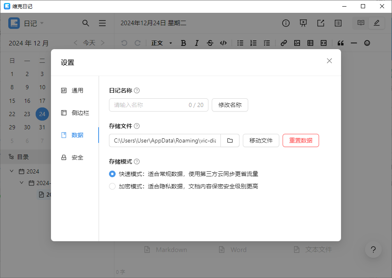Click the info icon in top toolbar

tap(286, 23)
